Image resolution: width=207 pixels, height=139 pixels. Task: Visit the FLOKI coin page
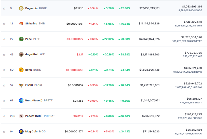[x=29, y=85]
